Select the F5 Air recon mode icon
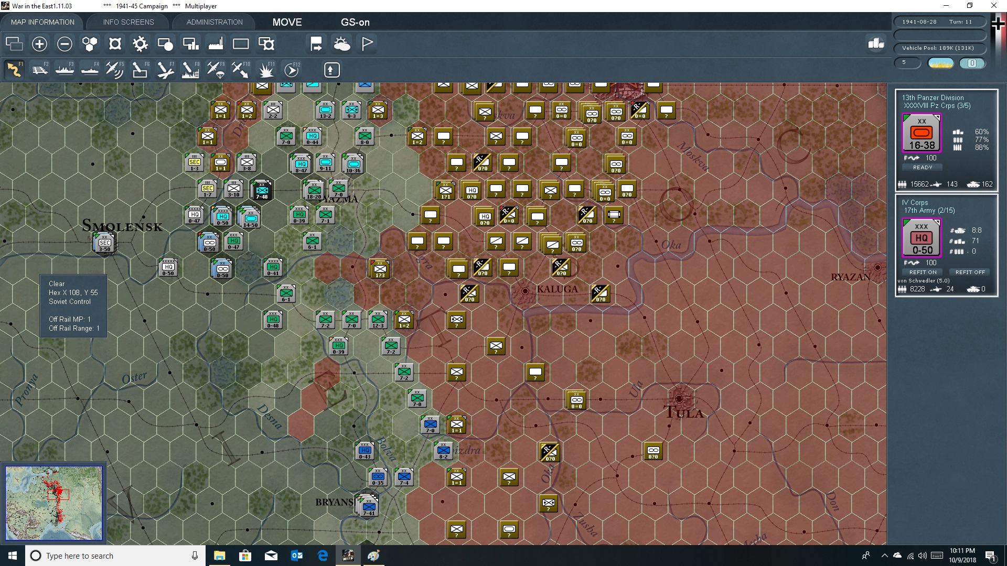This screenshot has height=566, width=1007. tap(115, 70)
